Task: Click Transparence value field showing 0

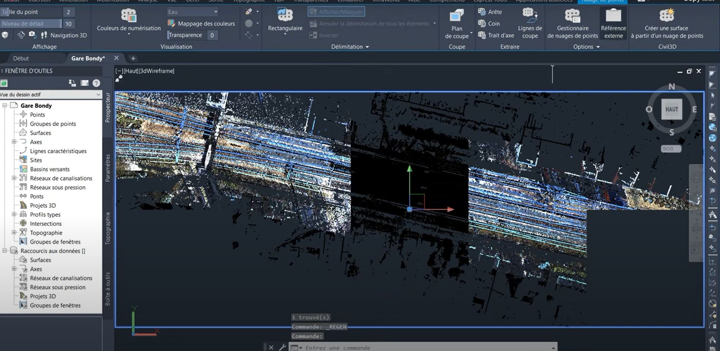Action: coord(212,35)
